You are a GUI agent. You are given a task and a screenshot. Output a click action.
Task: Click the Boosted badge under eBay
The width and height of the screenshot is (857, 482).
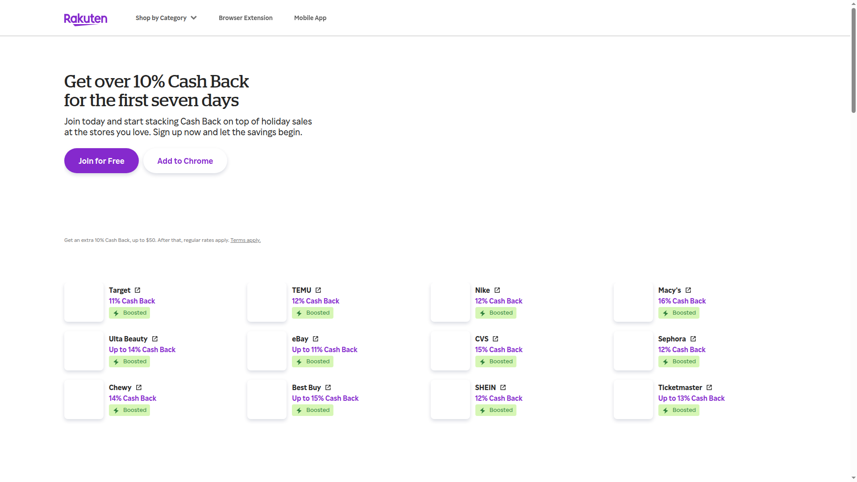point(312,361)
